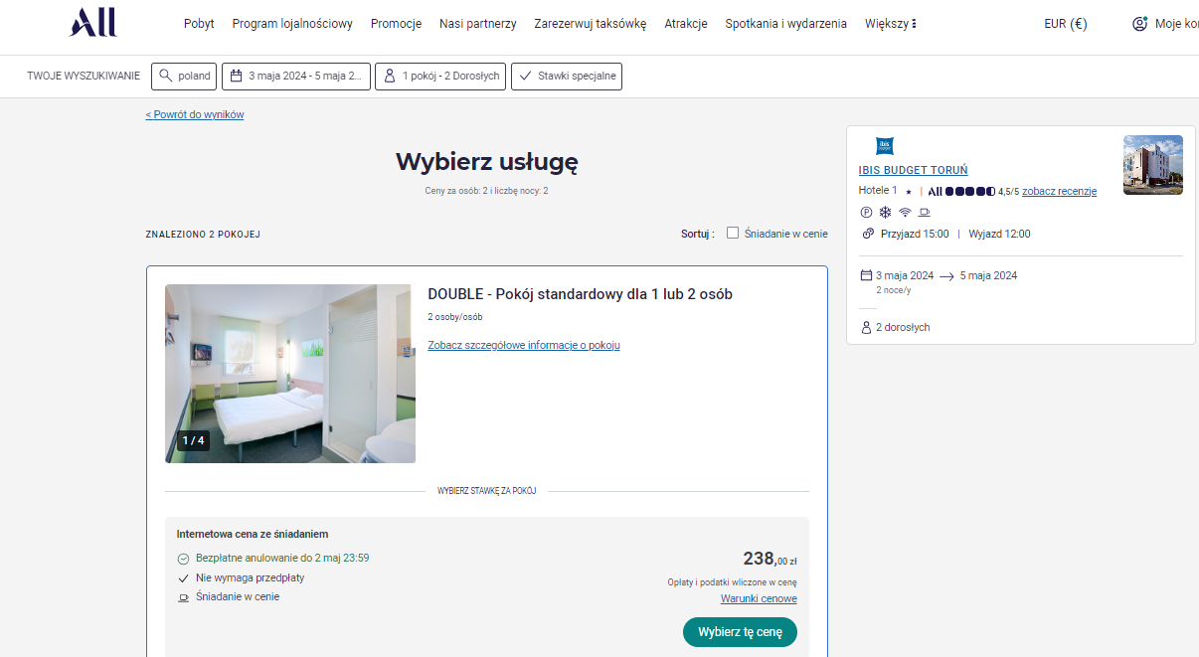Viewport: 1199px width, 657px height.
Task: Click the hotel building thumbnail image
Action: (x=1153, y=165)
